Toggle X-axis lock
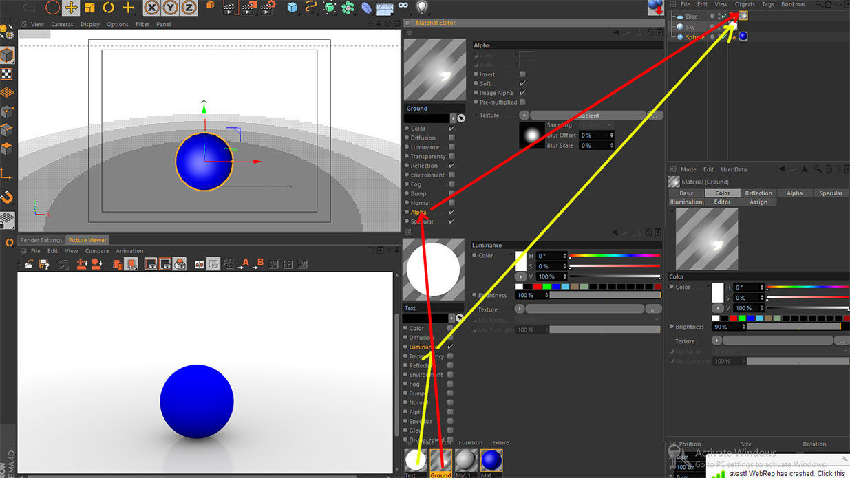The image size is (850, 478). [x=153, y=8]
